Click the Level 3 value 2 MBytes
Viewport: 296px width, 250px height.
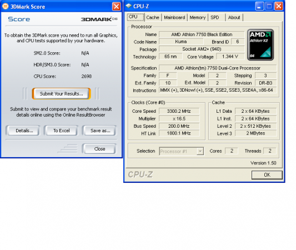pyautogui.click(x=255, y=133)
